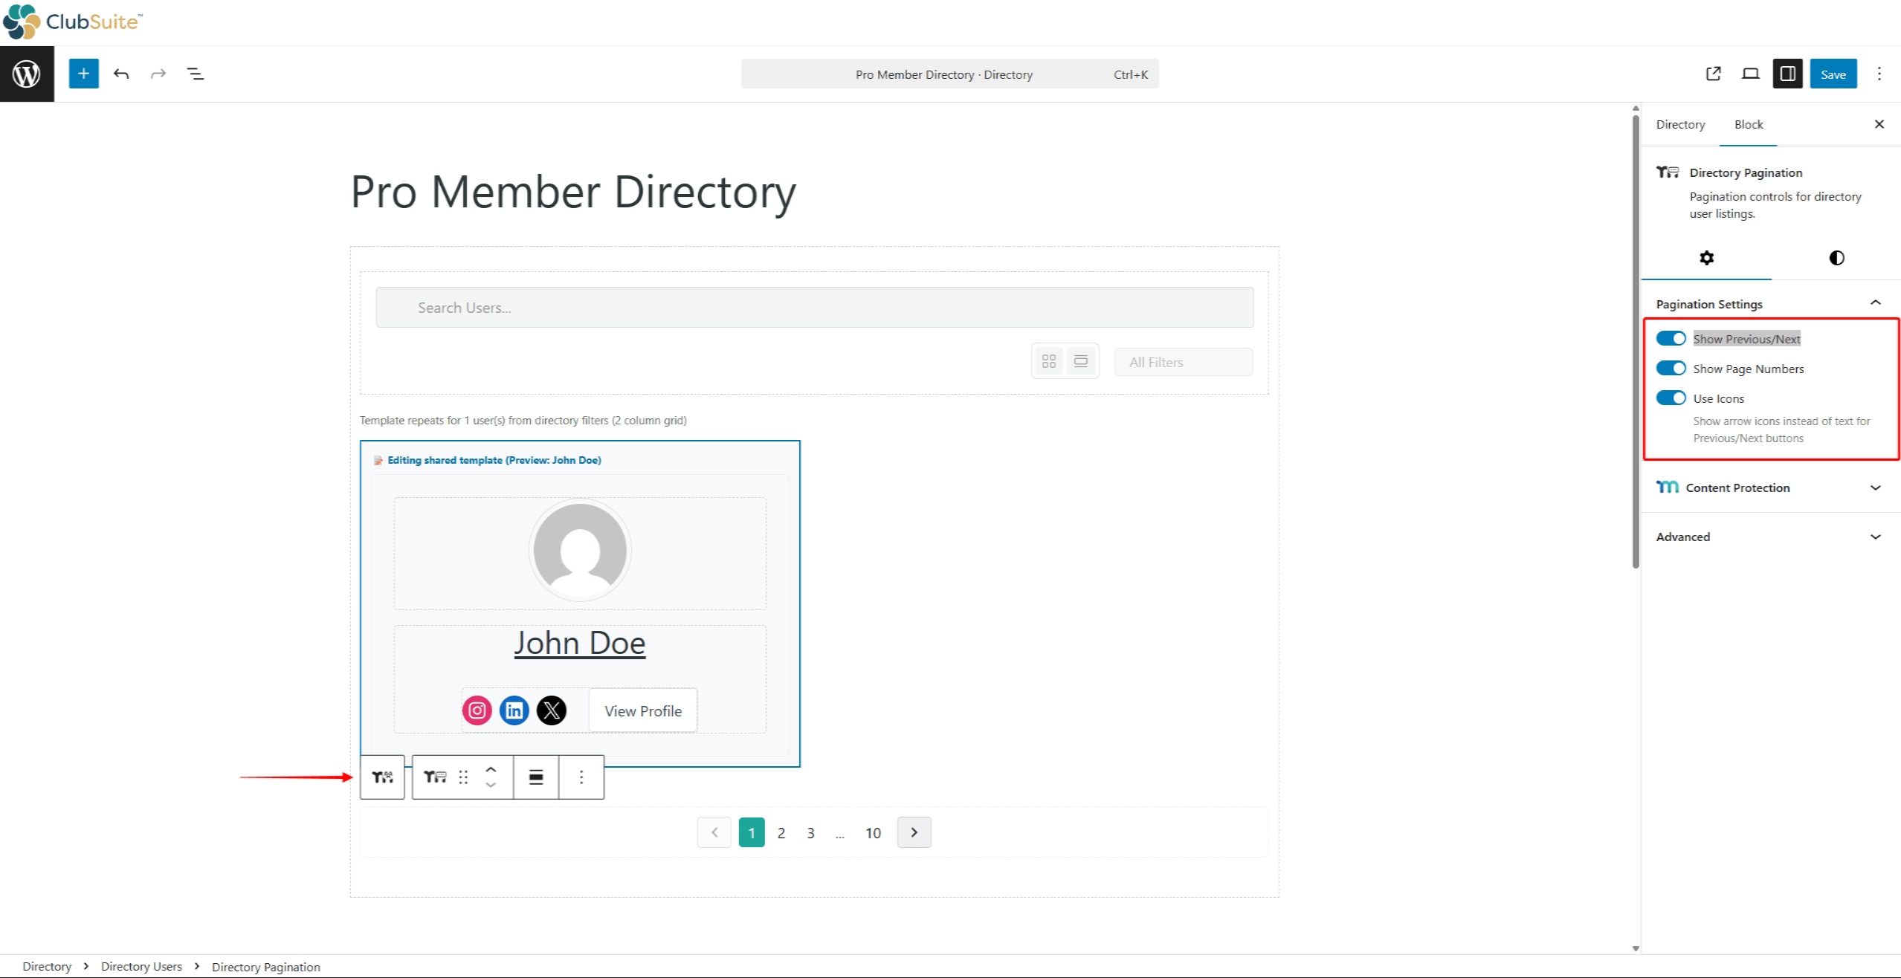Click the grid view icon near All Filters
The image size is (1901, 978).
coord(1049,360)
